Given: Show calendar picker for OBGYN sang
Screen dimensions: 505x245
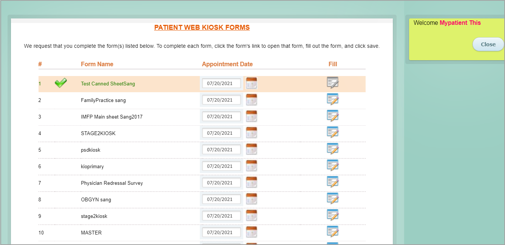Looking at the screenshot, I should (x=252, y=199).
